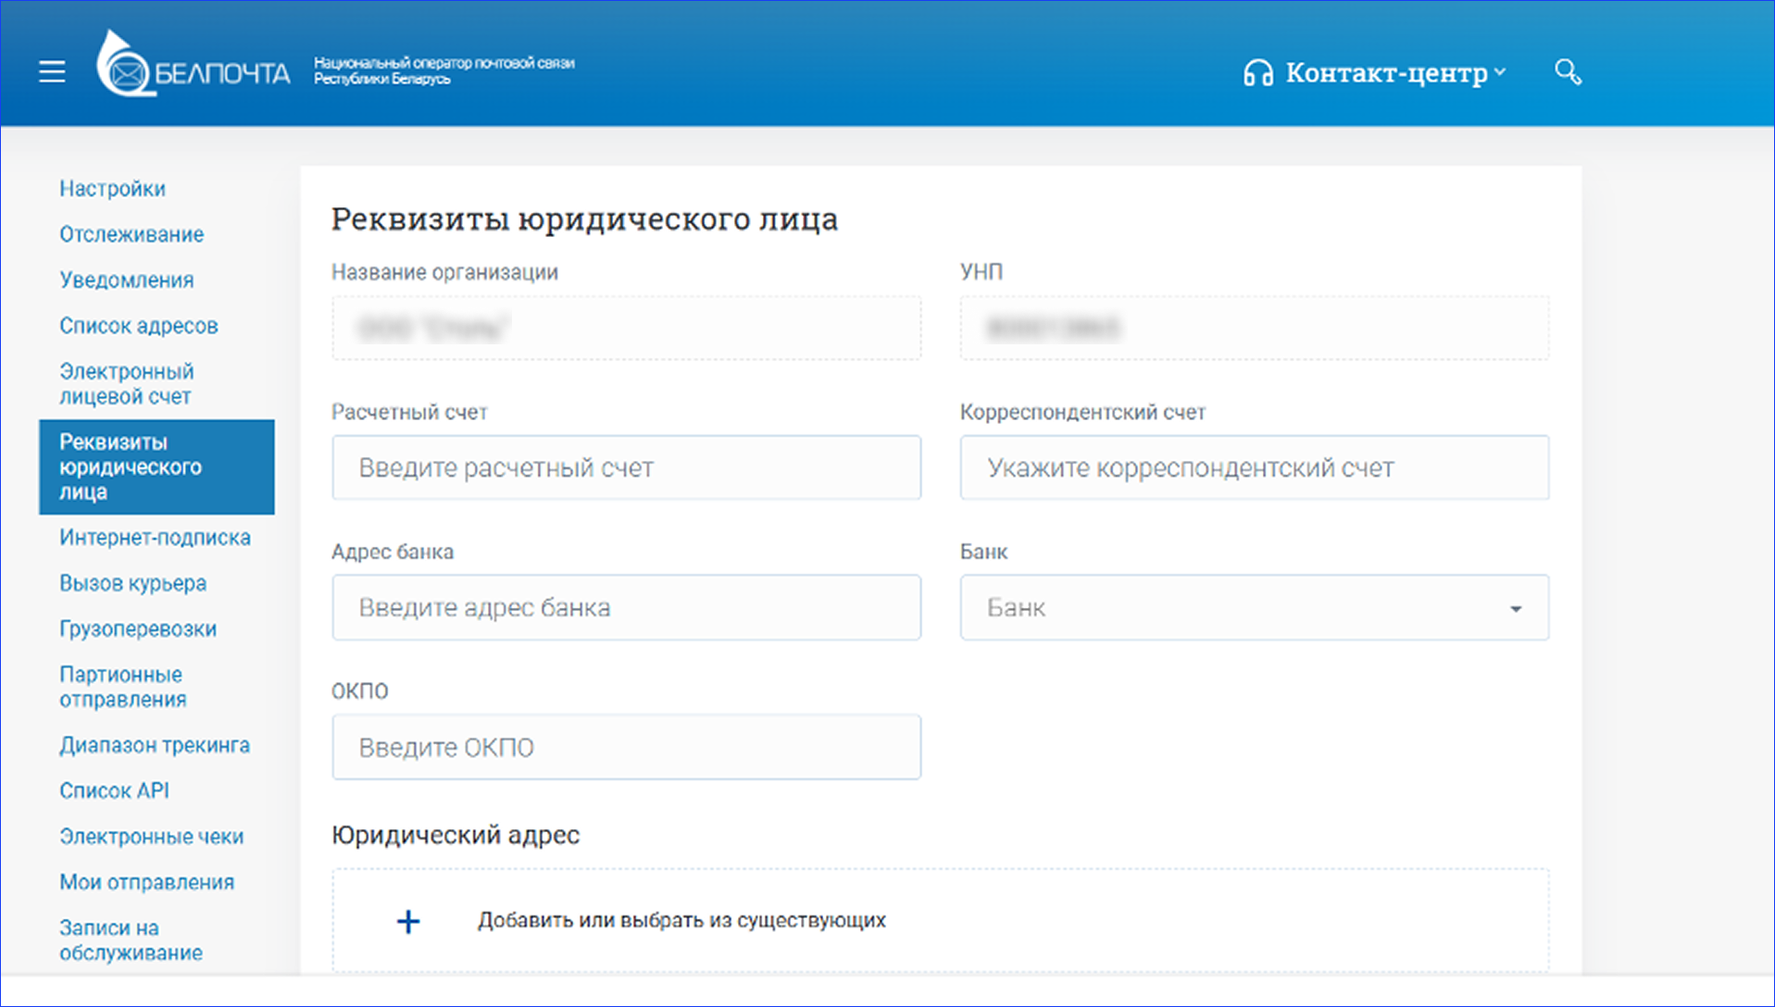1775x1007 pixels.
Task: Open the Уведомления page
Action: coord(126,280)
